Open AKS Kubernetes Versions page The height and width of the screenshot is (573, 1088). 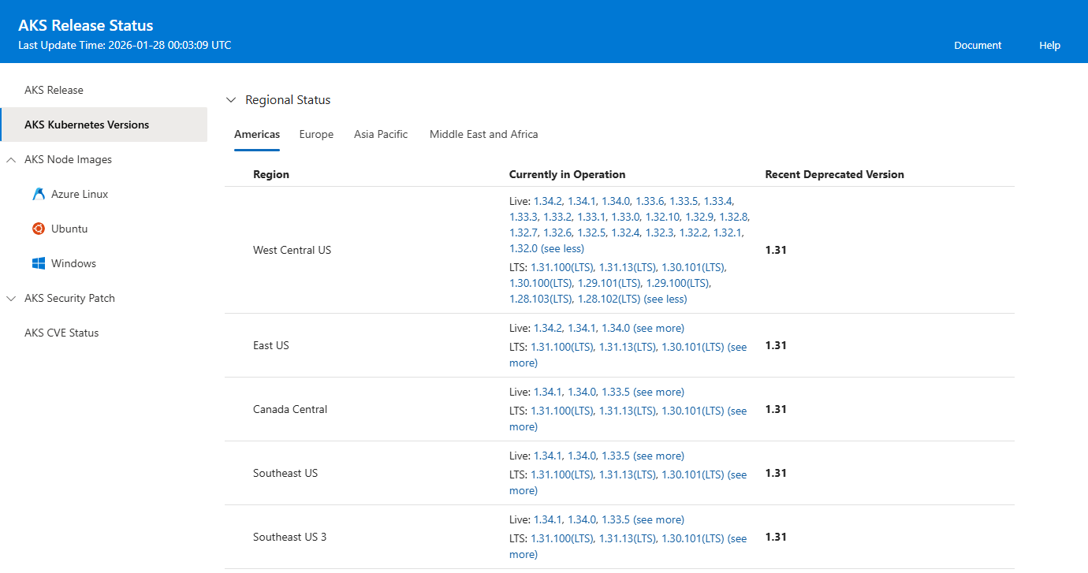point(87,125)
